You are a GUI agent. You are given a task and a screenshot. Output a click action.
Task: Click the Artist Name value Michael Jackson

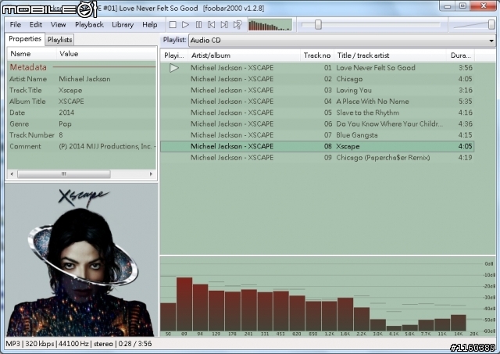[x=84, y=79]
